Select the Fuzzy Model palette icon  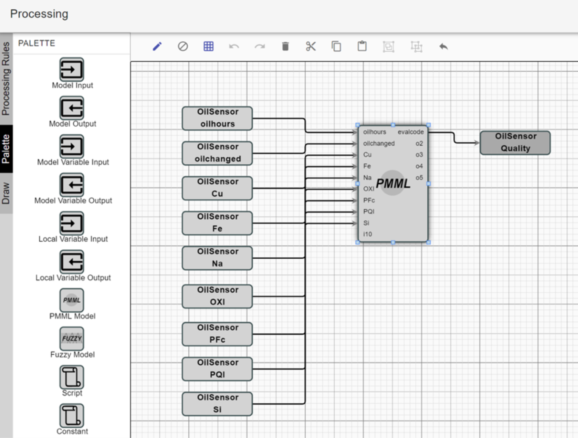(x=71, y=339)
